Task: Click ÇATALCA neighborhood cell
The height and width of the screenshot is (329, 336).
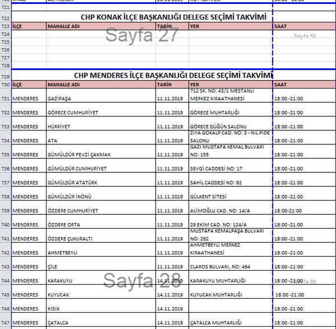Action: pos(101,319)
